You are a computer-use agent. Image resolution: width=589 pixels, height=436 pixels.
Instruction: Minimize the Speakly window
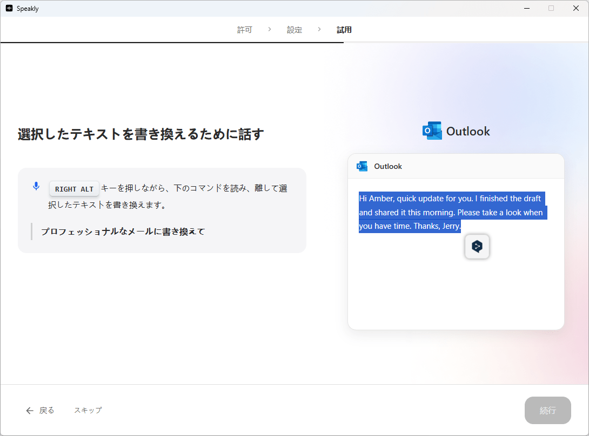click(x=526, y=8)
